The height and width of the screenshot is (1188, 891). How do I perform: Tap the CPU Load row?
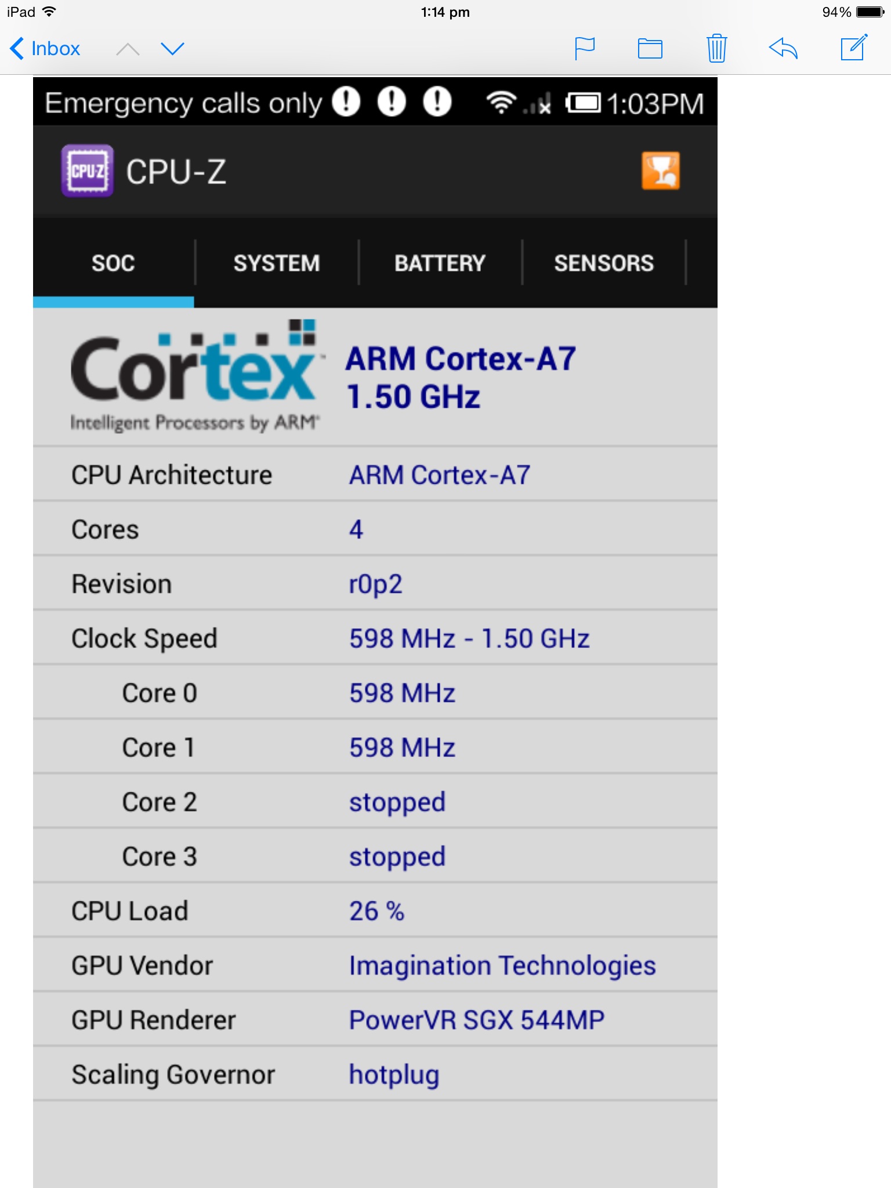375,911
